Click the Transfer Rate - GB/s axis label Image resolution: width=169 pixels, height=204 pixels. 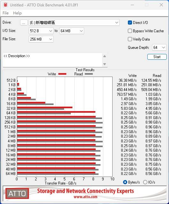point(61,183)
